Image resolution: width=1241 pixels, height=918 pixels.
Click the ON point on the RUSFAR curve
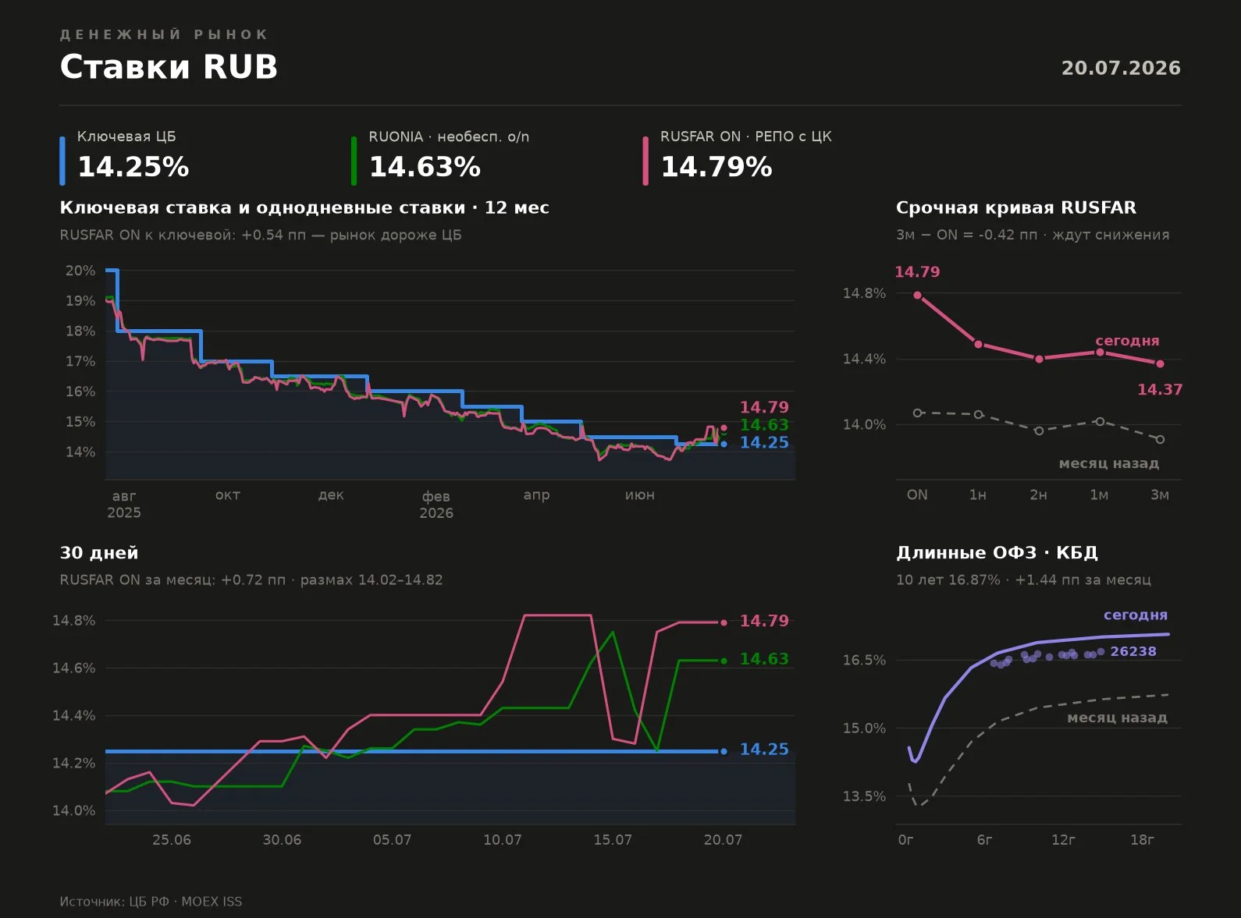pos(917,295)
